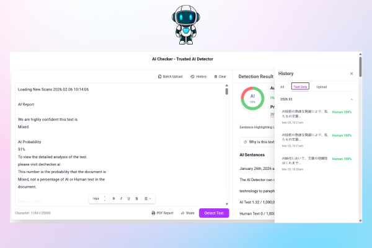Screen dimensions: 372x248
Task: Share the detection result
Action: 188,213
